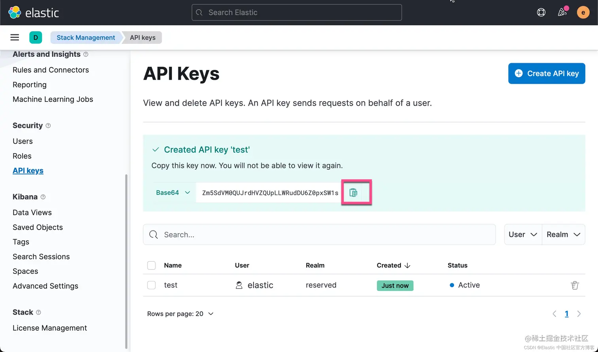Screen dimensions: 598x352
Task: Select all API keys checkbox
Action: 151,266
